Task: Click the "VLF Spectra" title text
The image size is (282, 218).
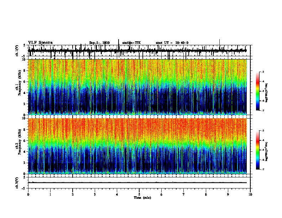Action: point(40,43)
